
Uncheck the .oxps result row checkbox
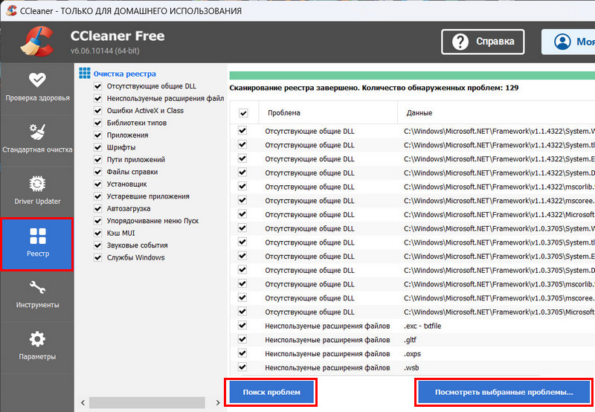click(242, 353)
